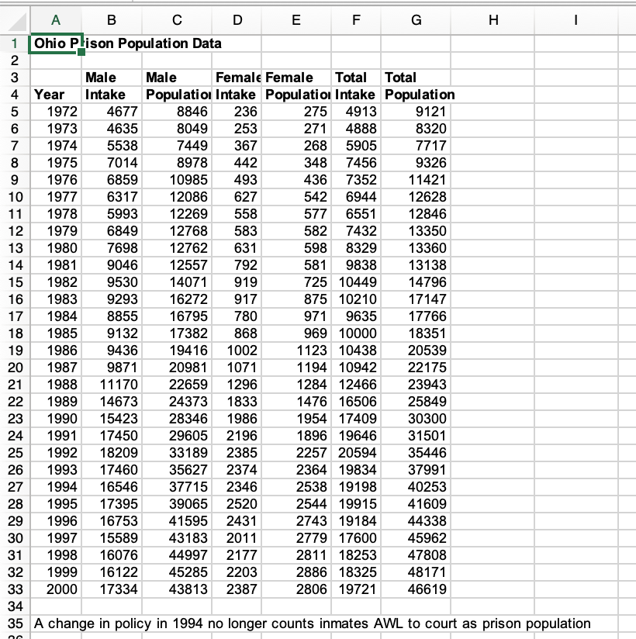Click female population value 1896

(x=296, y=436)
